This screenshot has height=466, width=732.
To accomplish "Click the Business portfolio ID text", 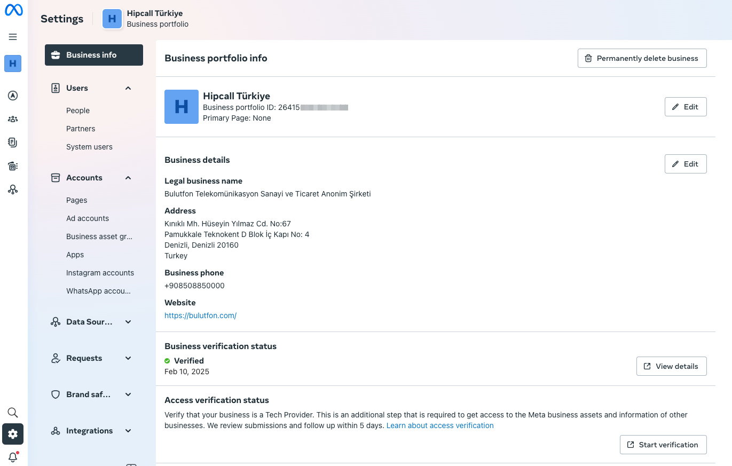I will pos(276,107).
